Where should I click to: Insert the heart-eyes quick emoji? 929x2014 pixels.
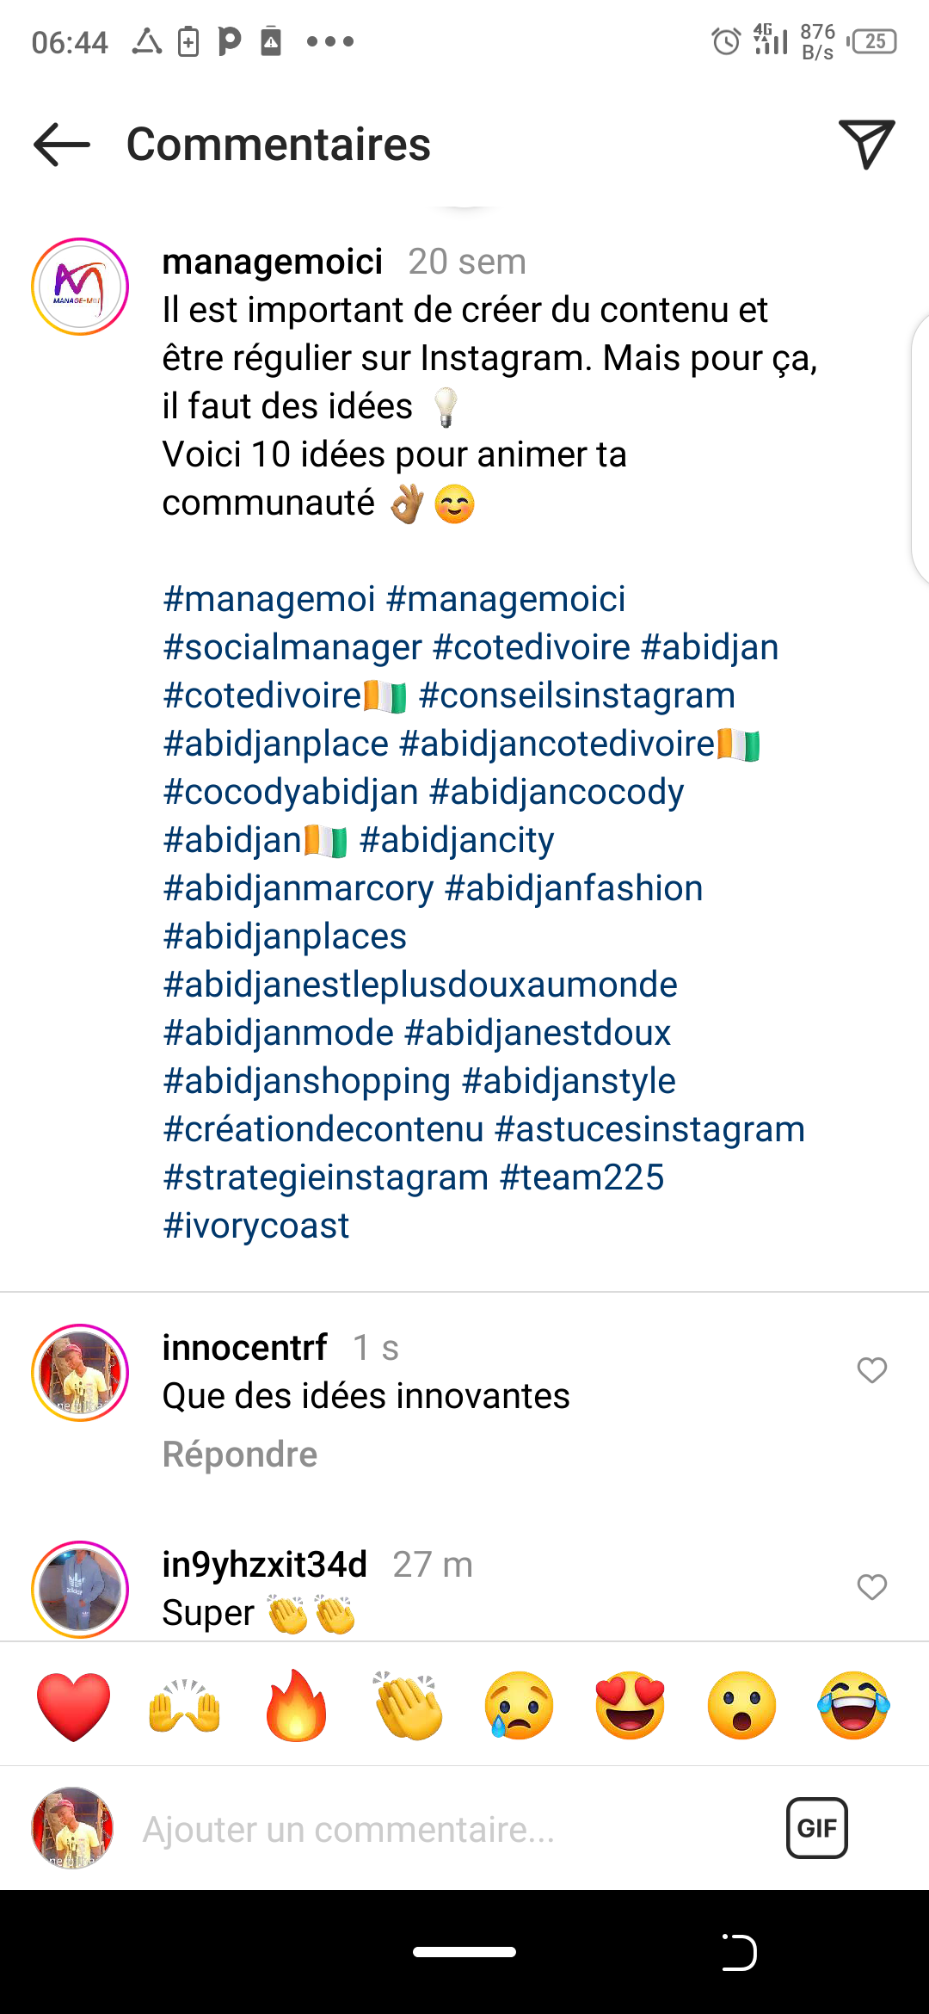tap(631, 1706)
